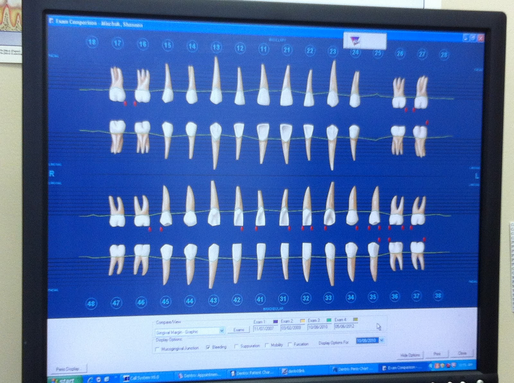Select tooth number 26 circle
This screenshot has width=514, height=383.
400,54
